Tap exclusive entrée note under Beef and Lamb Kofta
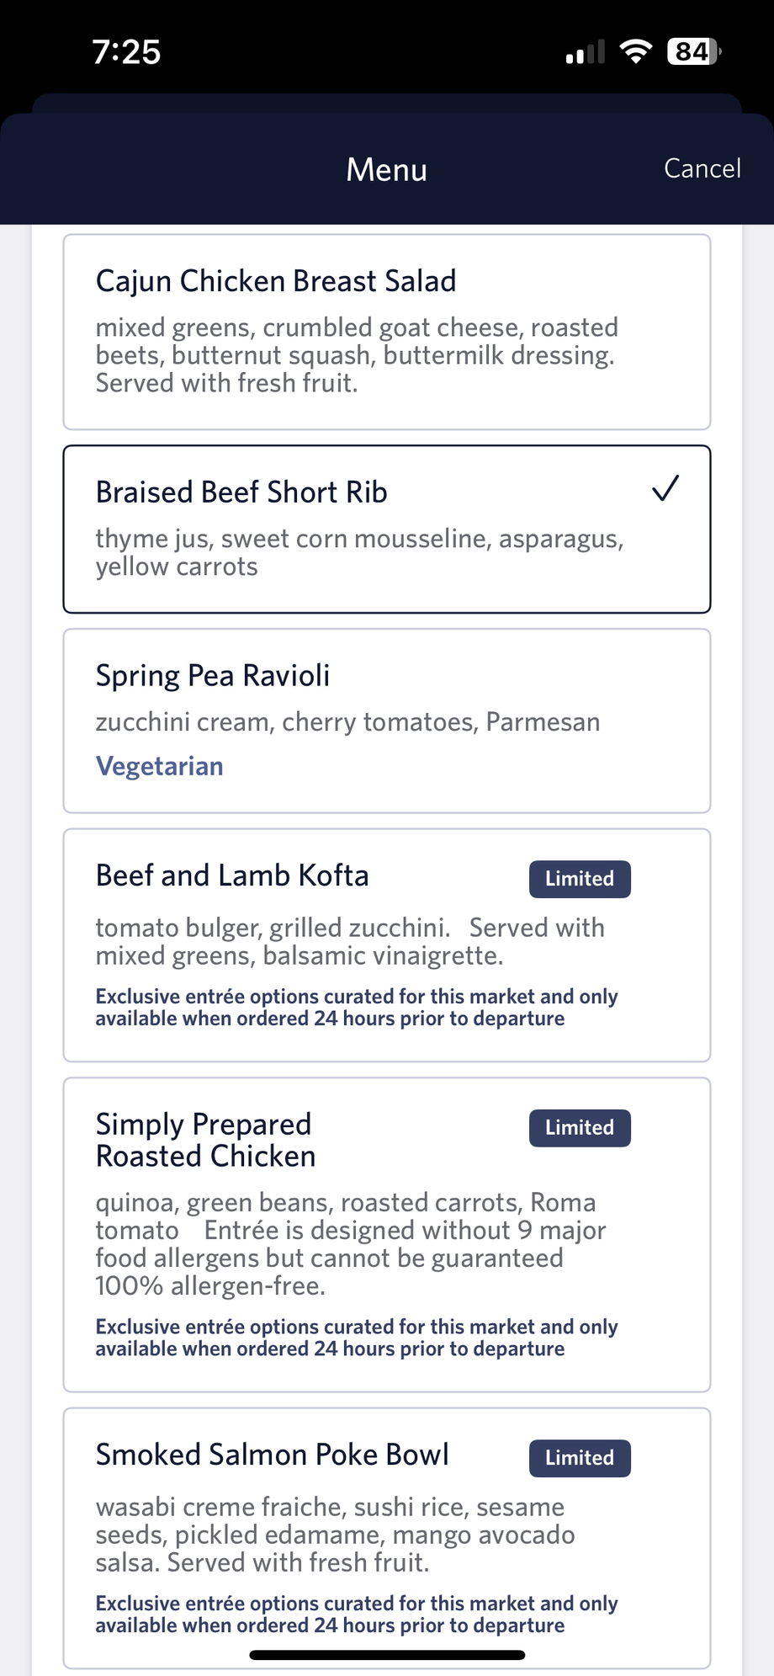 [x=356, y=1008]
